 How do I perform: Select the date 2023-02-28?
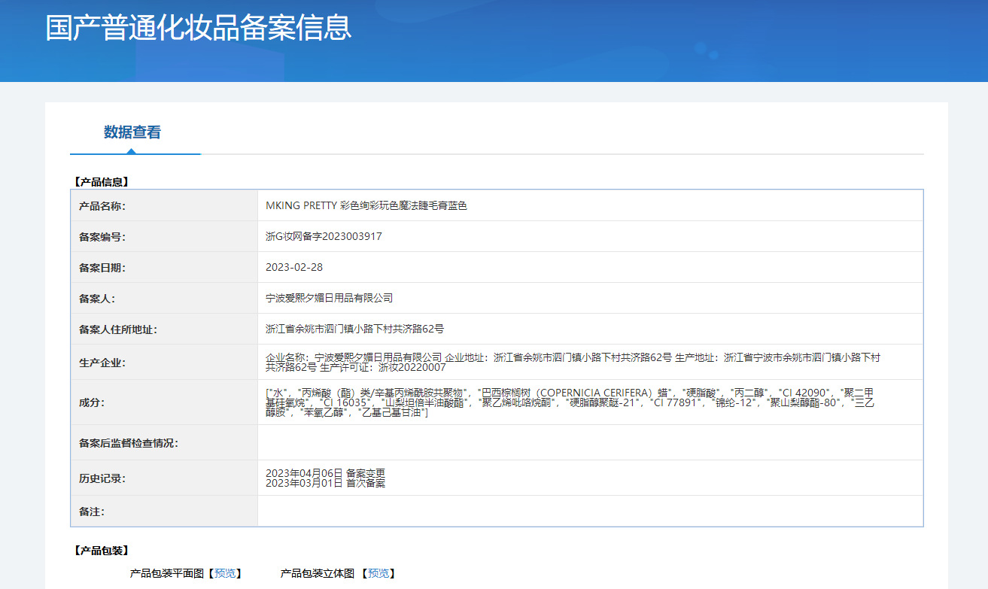click(294, 267)
